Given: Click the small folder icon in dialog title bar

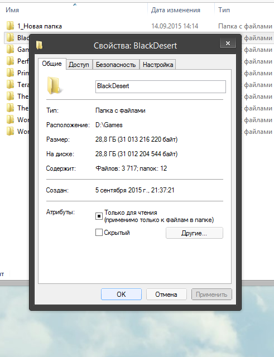Looking at the screenshot, I should tap(40, 45).
